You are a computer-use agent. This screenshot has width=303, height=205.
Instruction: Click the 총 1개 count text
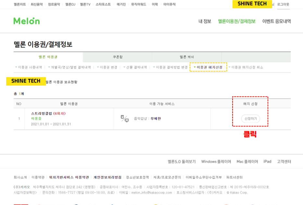point(19,94)
